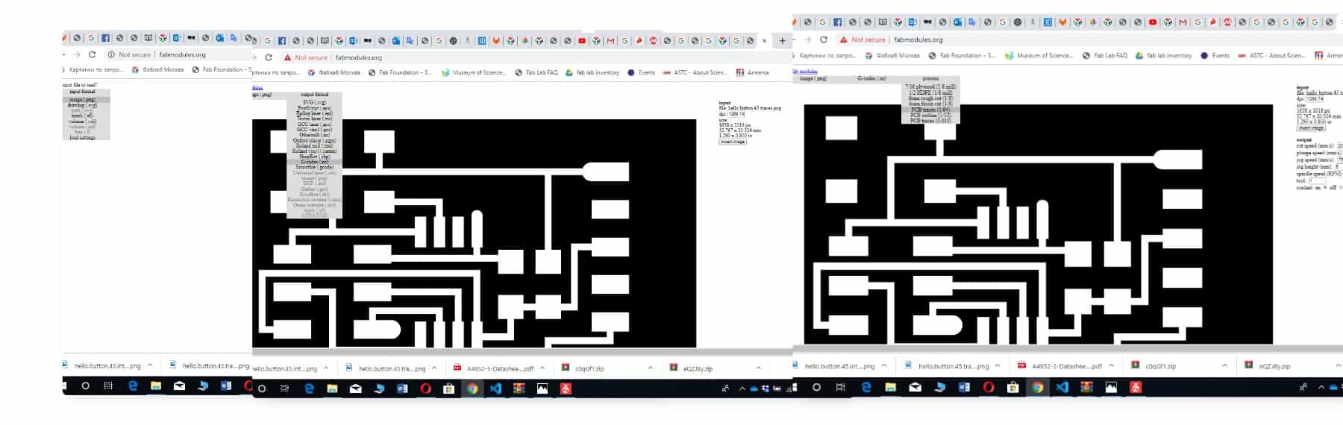The image size is (1343, 425).
Task: Expand hello.button.45.int download chevron in left window
Action: point(150,365)
